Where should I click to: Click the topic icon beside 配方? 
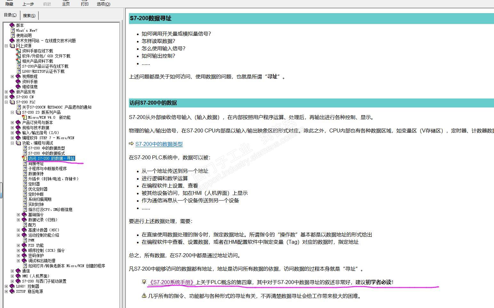tap(25, 225)
